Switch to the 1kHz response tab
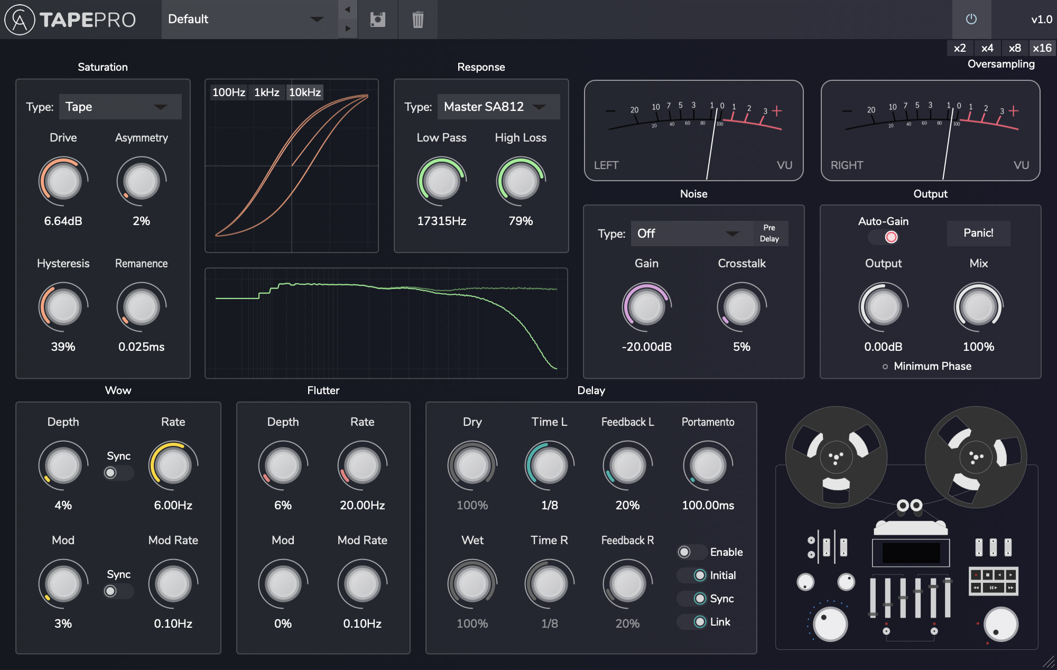This screenshot has width=1057, height=670. point(266,91)
